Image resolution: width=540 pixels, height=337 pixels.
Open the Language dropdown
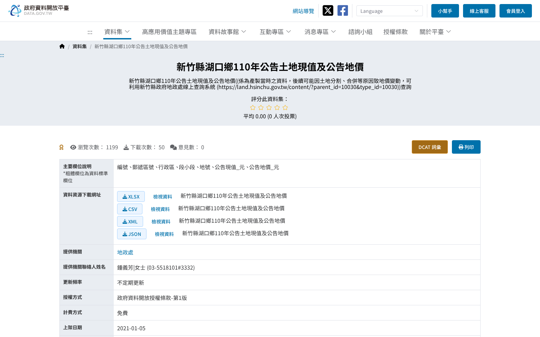(x=389, y=11)
